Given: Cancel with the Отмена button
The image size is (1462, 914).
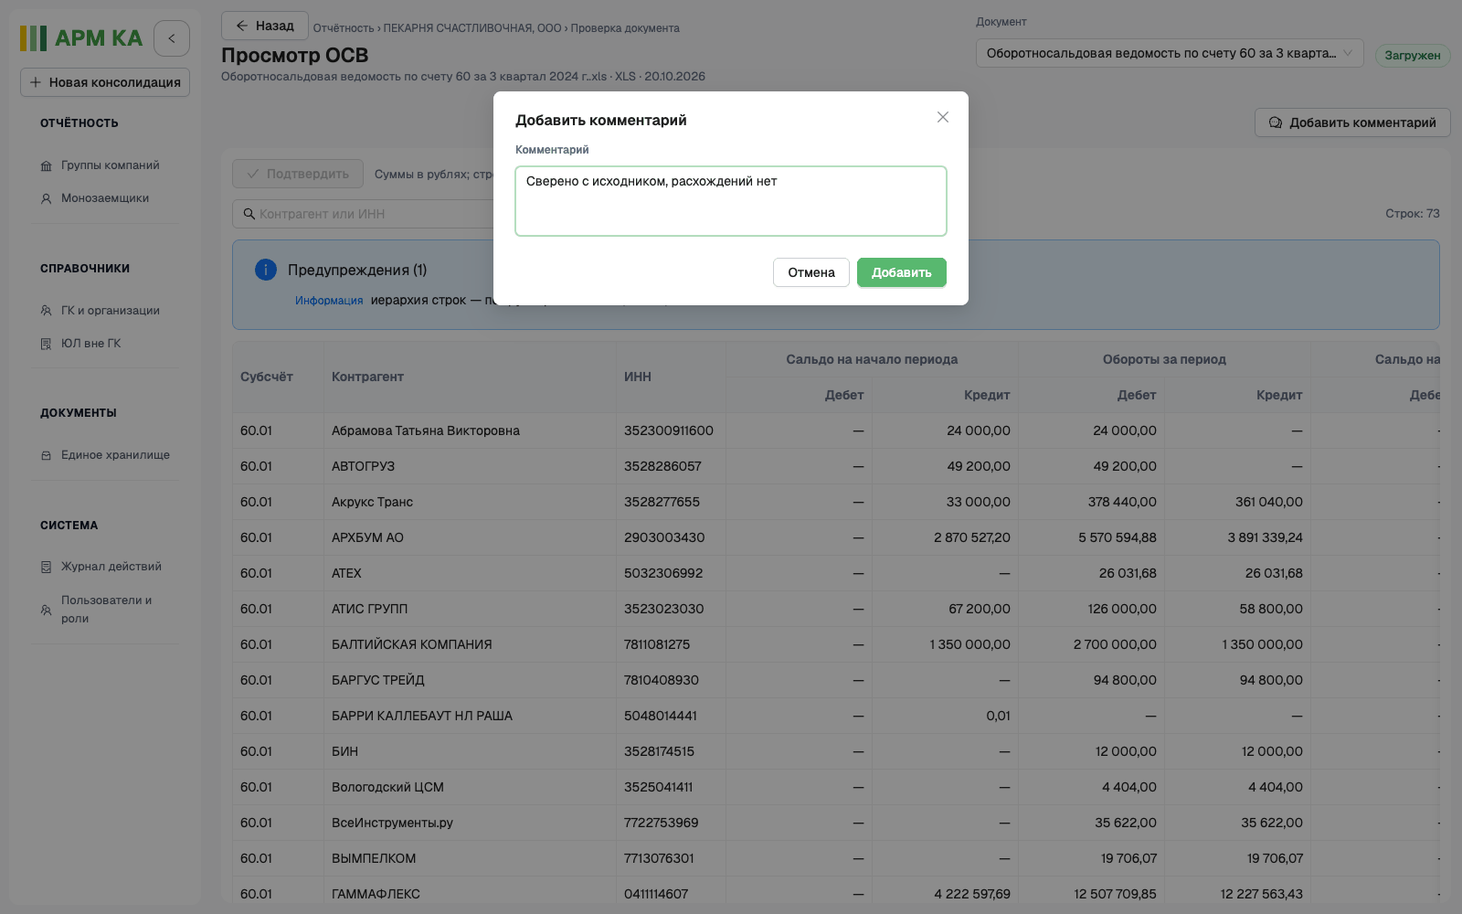Looking at the screenshot, I should coord(811,272).
